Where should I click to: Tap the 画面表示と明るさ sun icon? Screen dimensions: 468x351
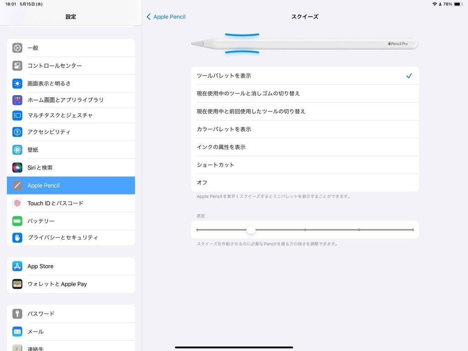[17, 84]
